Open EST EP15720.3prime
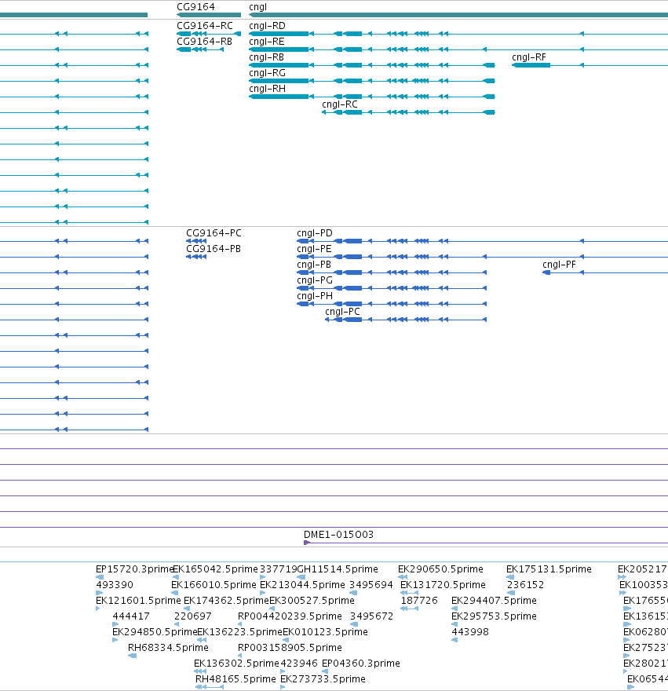This screenshot has height=691, width=668. [x=134, y=569]
